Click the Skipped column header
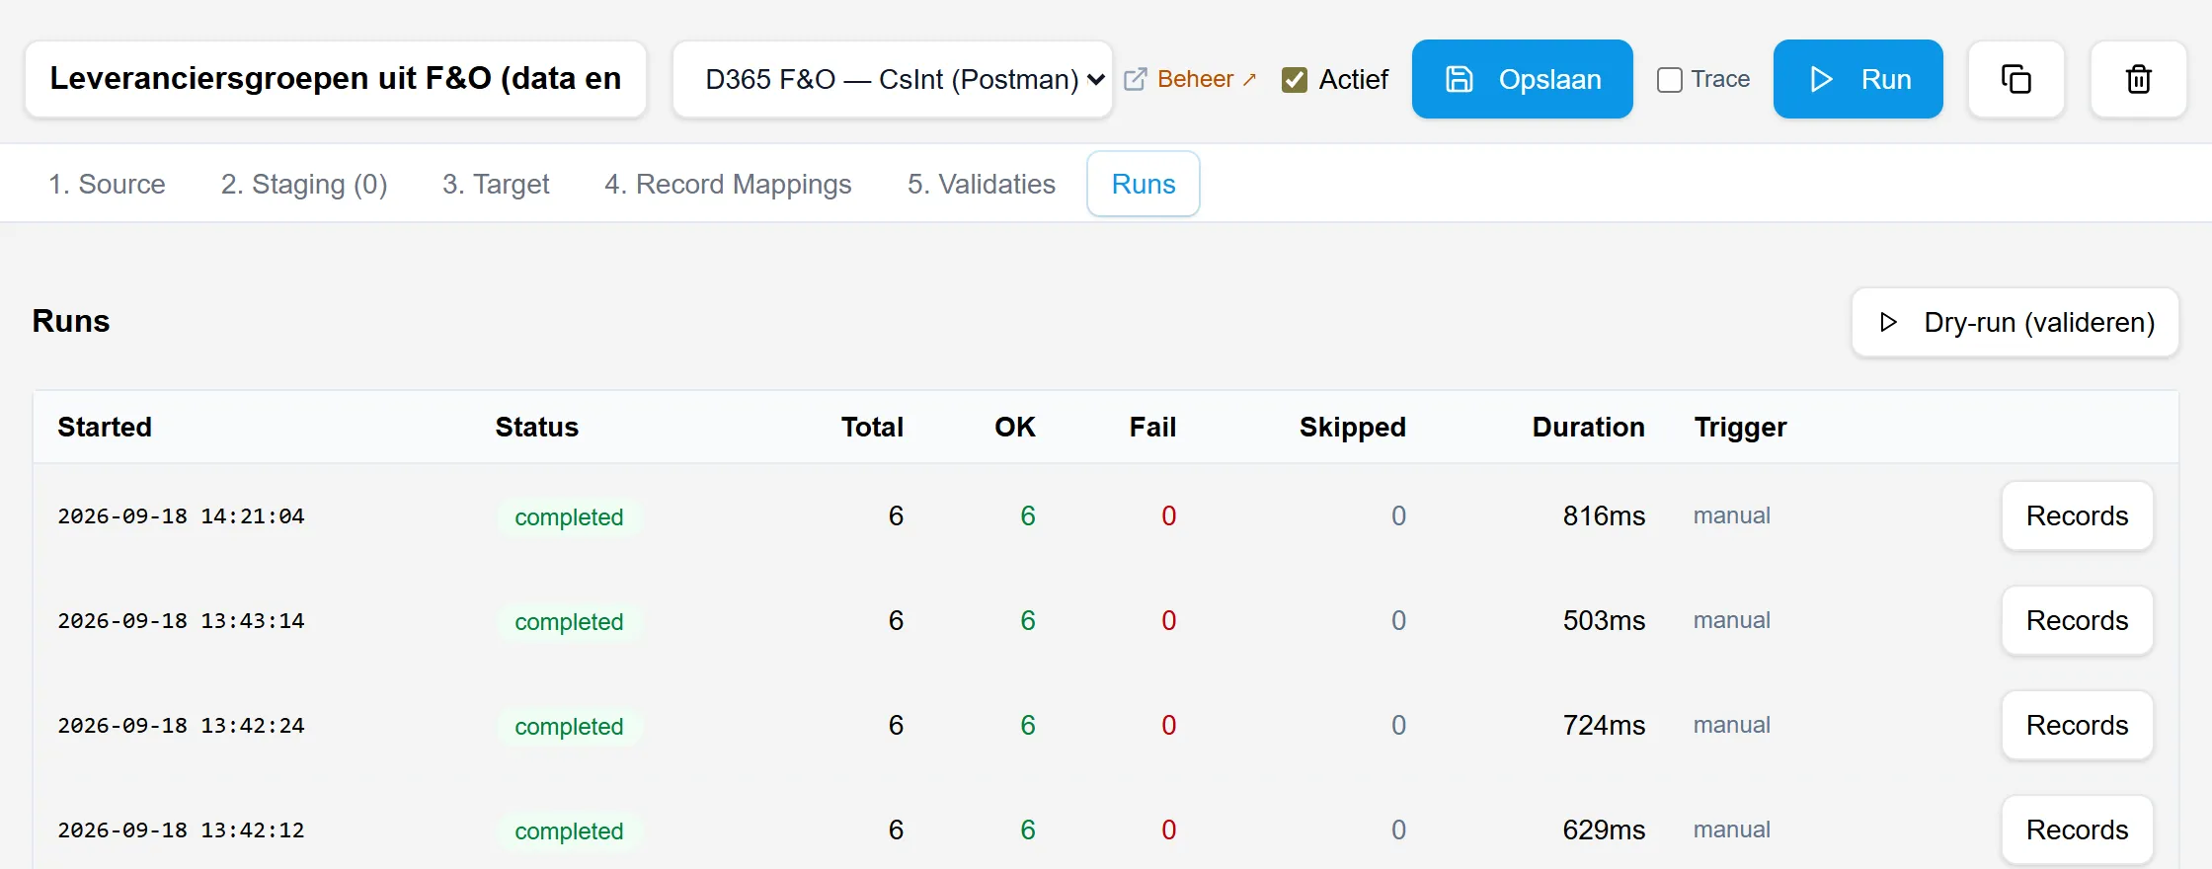 (x=1352, y=427)
